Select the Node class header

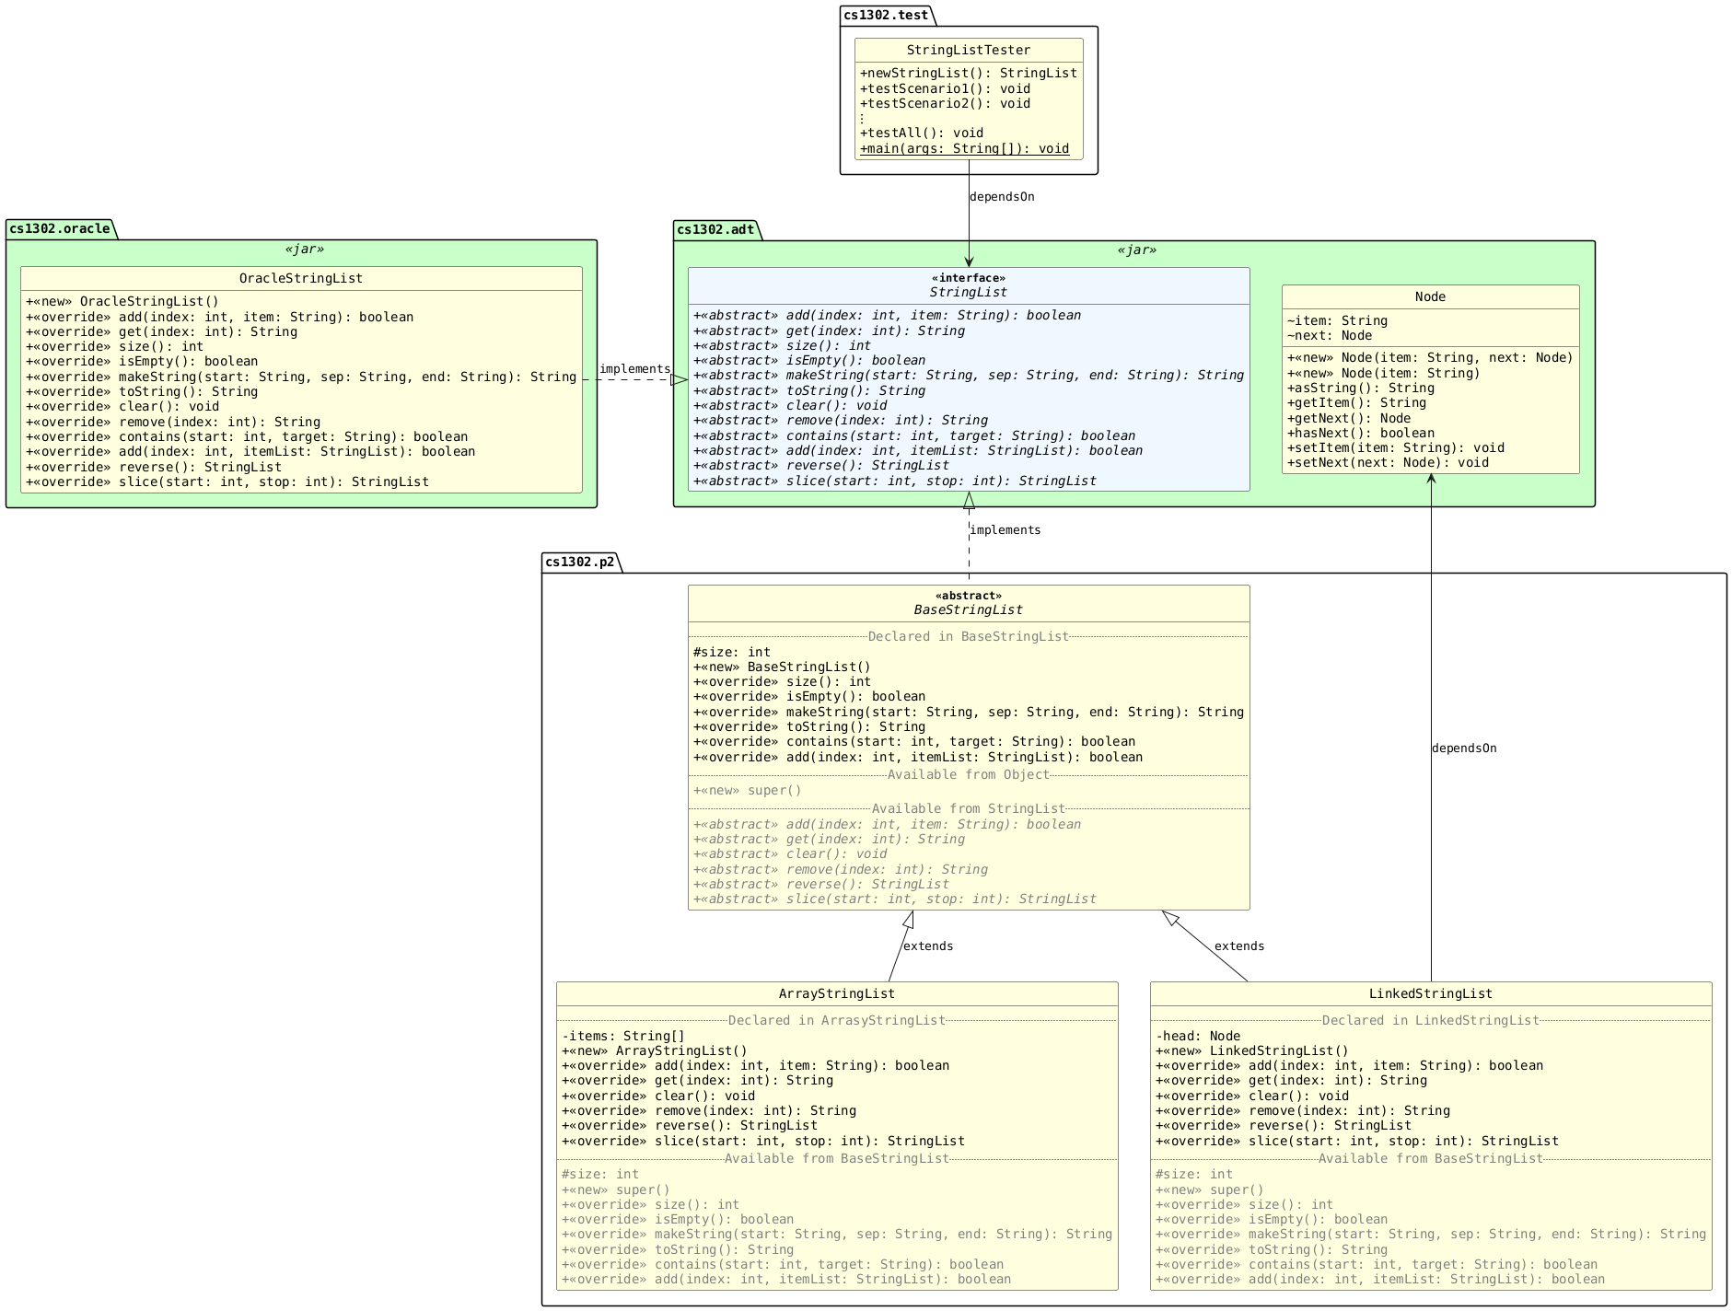1430,296
